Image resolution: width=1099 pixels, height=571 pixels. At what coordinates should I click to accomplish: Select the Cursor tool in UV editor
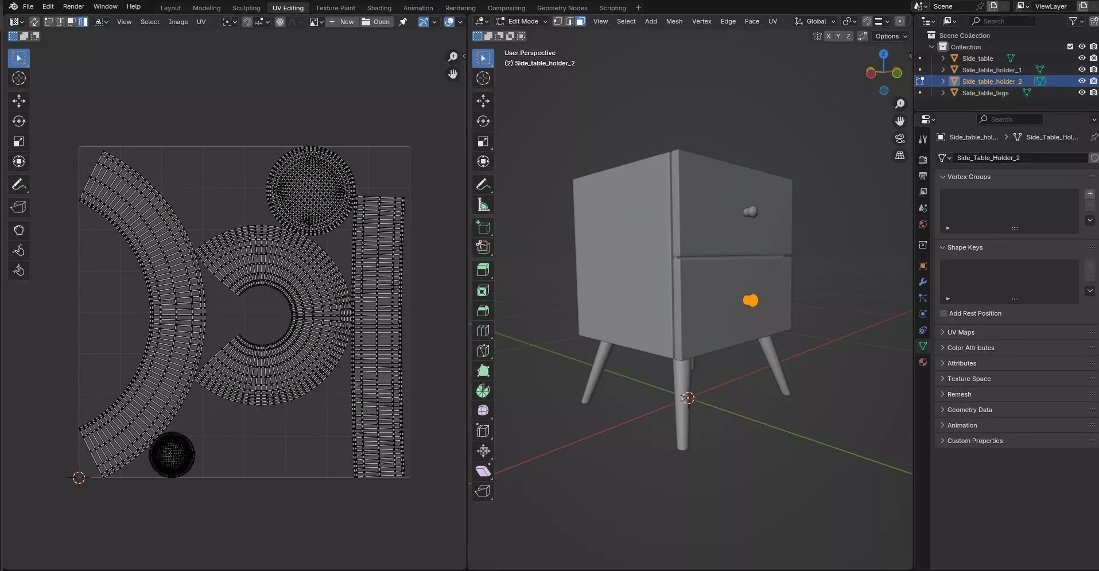[x=19, y=78]
